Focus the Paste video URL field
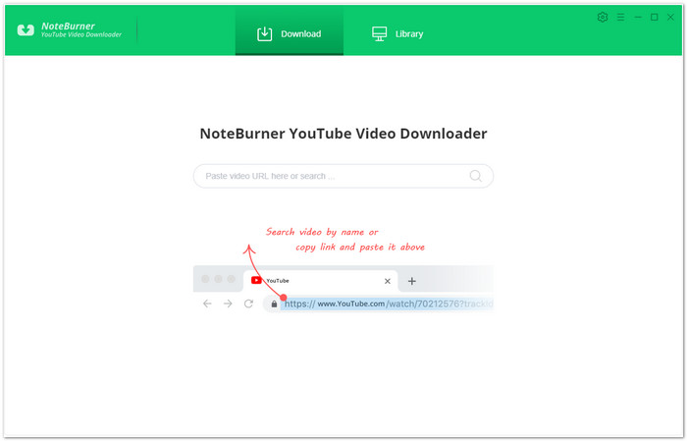Screen dimensions: 687x441 click(343, 176)
